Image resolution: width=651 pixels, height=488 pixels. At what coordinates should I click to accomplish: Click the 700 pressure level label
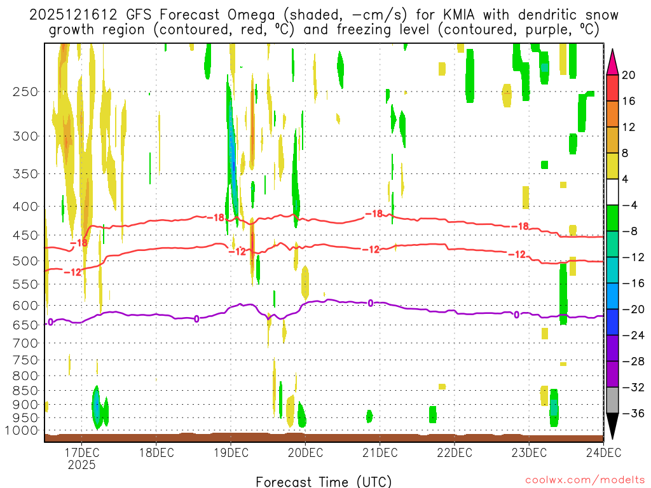point(25,343)
